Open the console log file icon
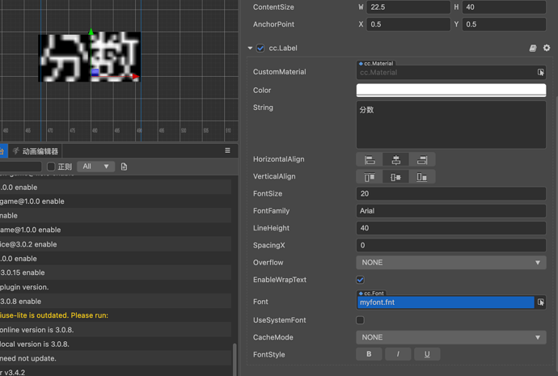 coord(124,167)
